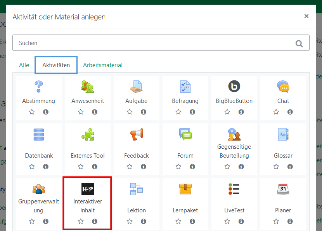This screenshot has height=231, width=322.
Task: Pick the Datenbank activity icon
Action: point(38,134)
